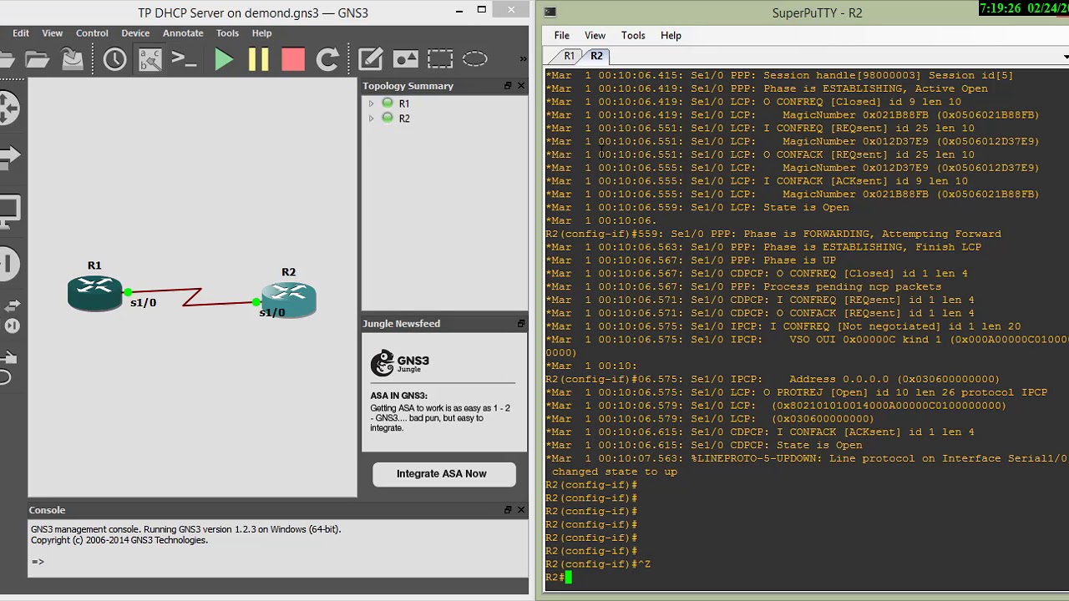Open the SuperPuTTY tab list dropdown

1066,57
